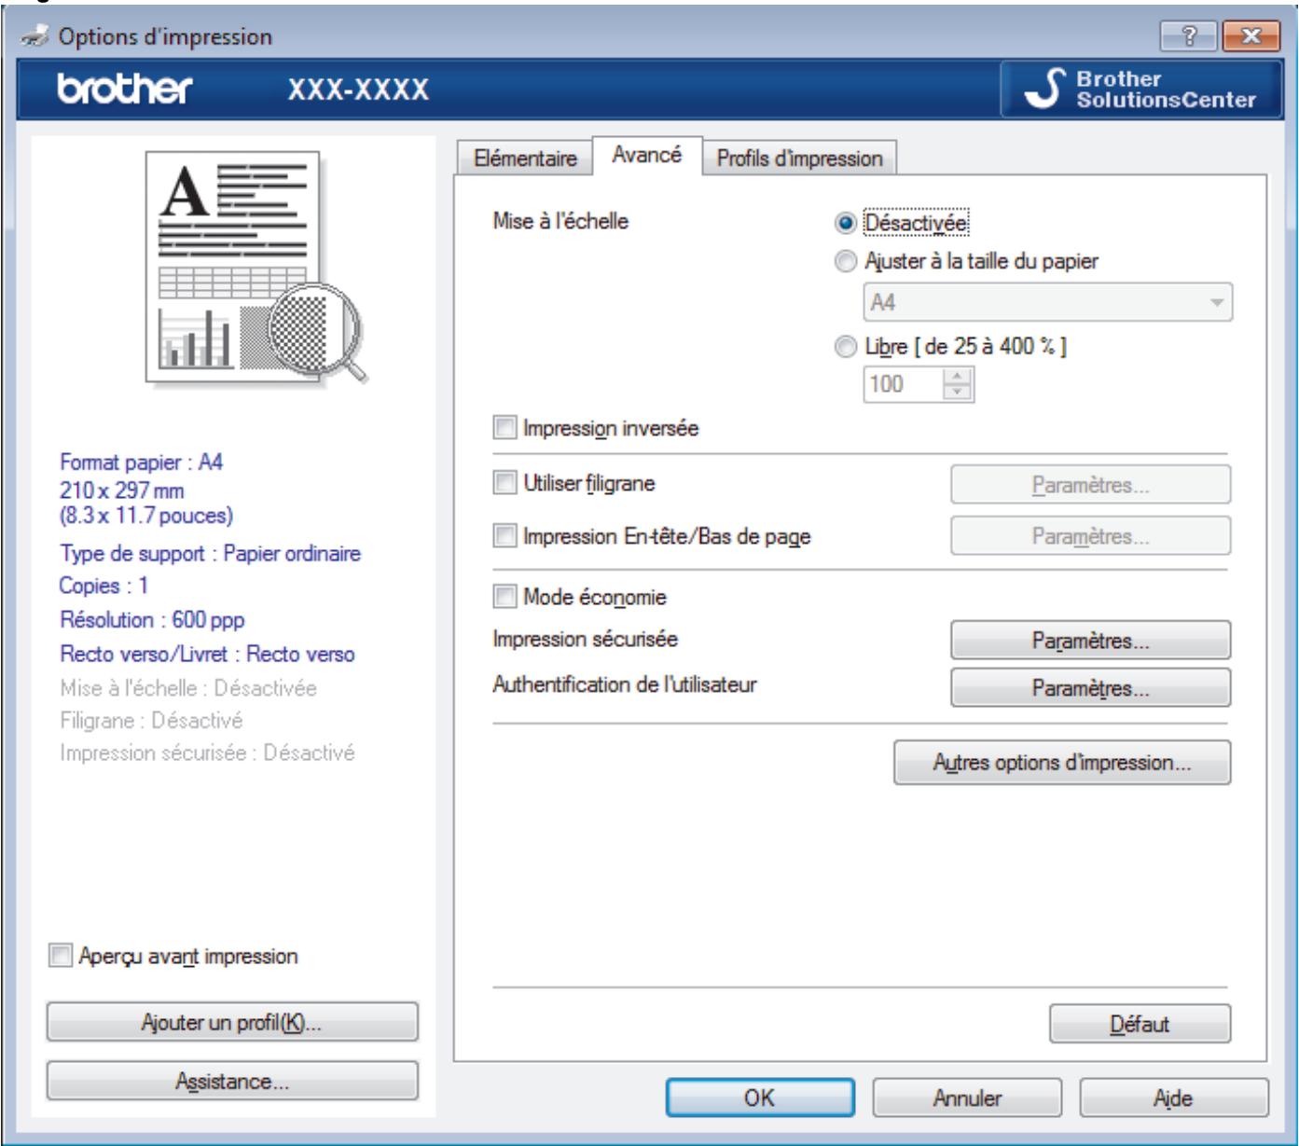Select Désactivée scaling radio button

coord(845,223)
